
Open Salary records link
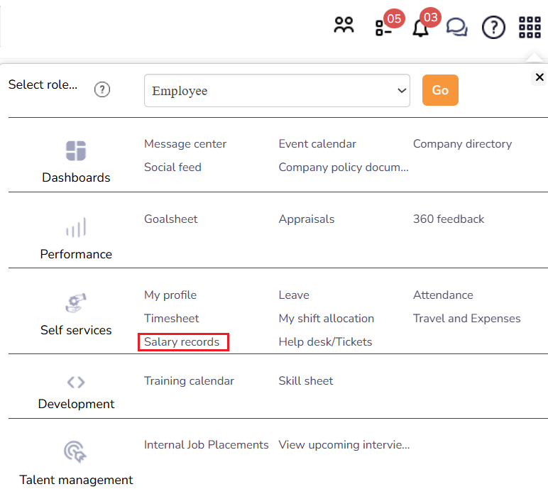click(182, 342)
